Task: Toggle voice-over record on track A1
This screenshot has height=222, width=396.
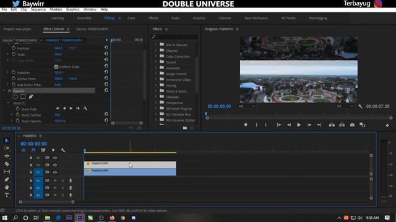Action: (71, 181)
